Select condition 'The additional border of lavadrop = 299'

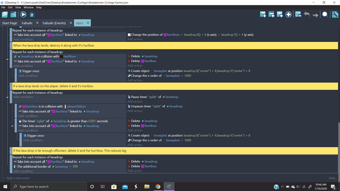pyautogui.click(x=45, y=166)
